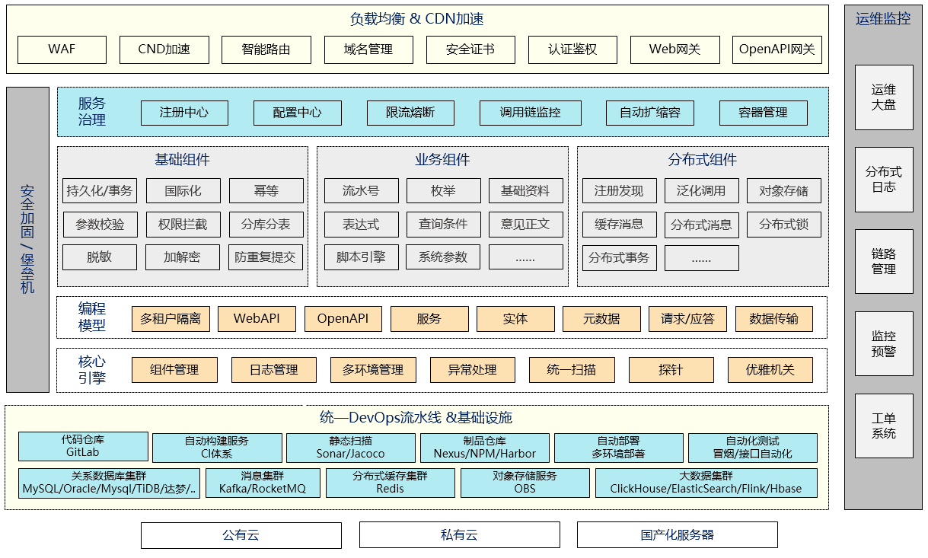928x558 pixels.
Task: Click the 代码仓库 GitLab box
Action: pos(83,446)
